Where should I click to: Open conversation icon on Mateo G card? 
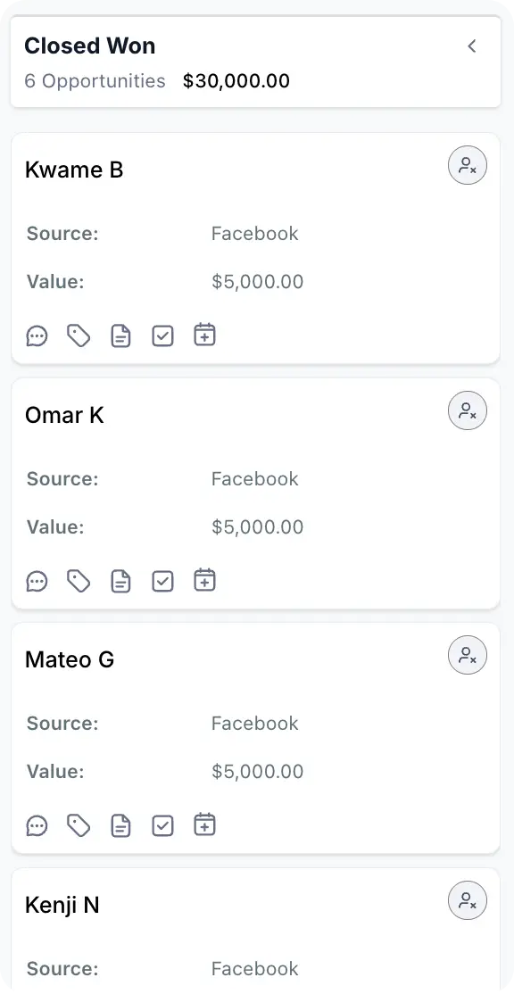(37, 825)
